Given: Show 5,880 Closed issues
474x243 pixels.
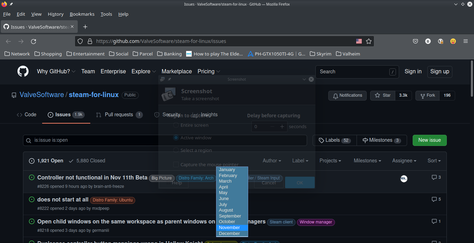Looking at the screenshot, I should click(x=87, y=161).
